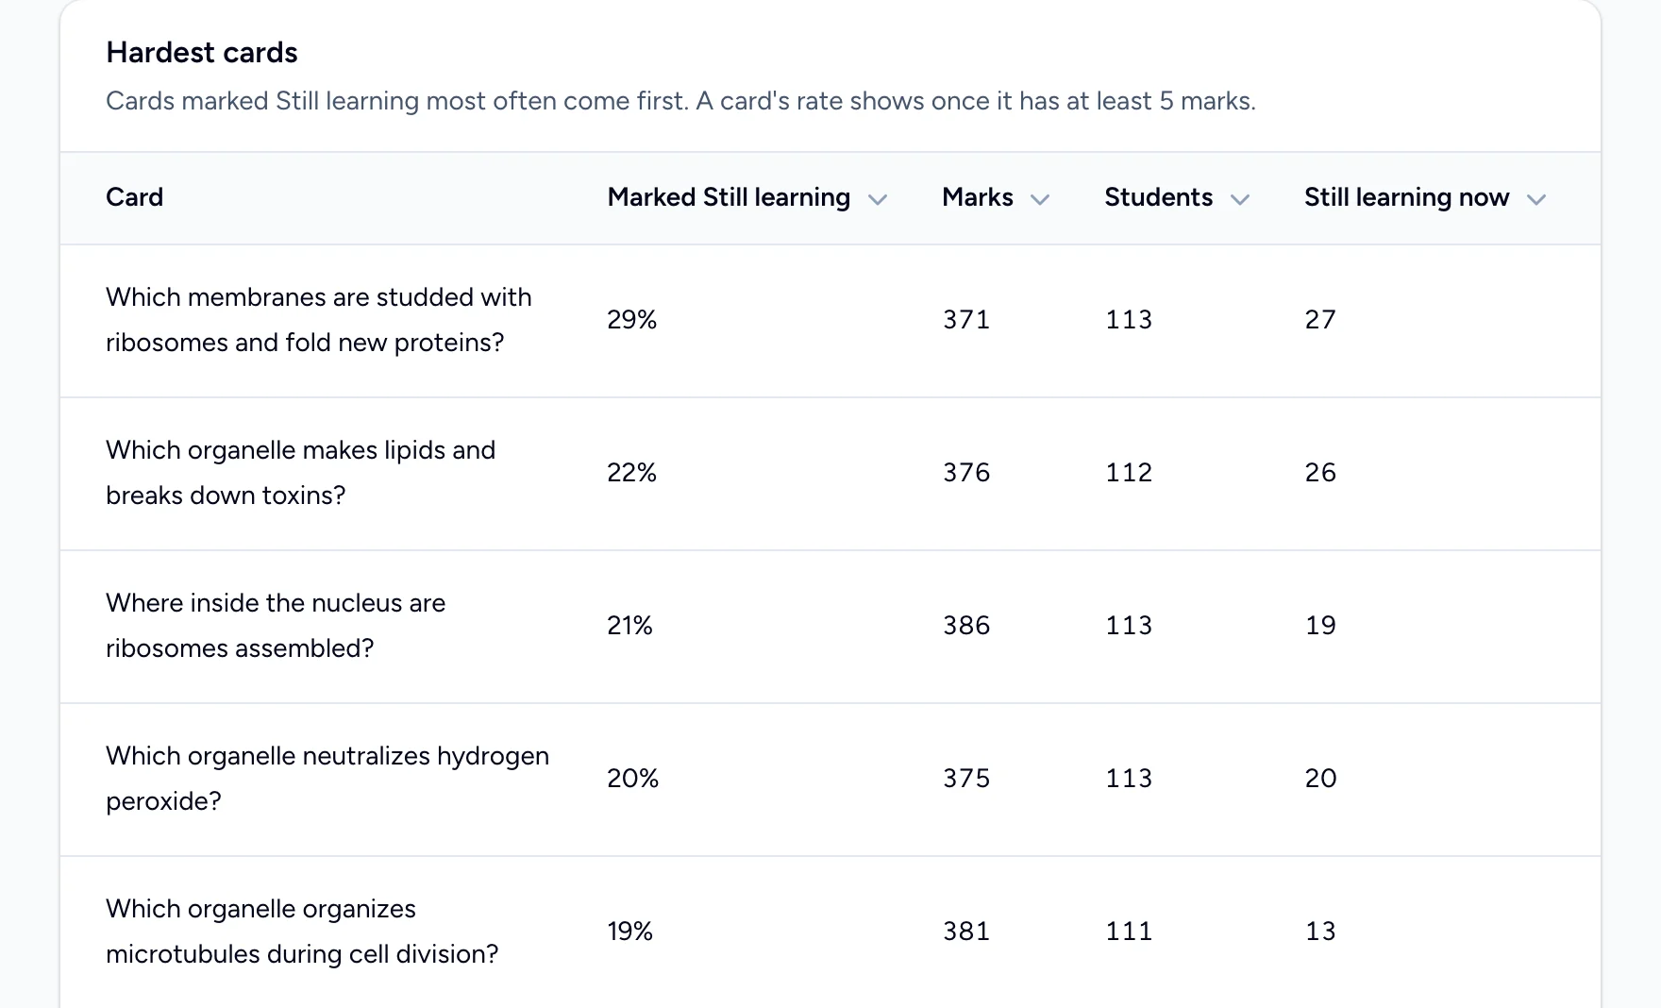
Task: Click the Still learning now sort chevron
Action: (1536, 199)
